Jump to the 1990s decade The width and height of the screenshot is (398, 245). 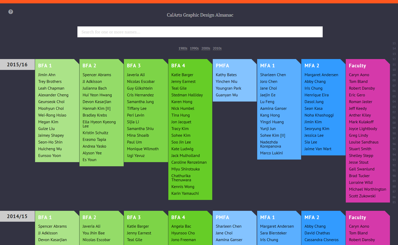(x=194, y=48)
